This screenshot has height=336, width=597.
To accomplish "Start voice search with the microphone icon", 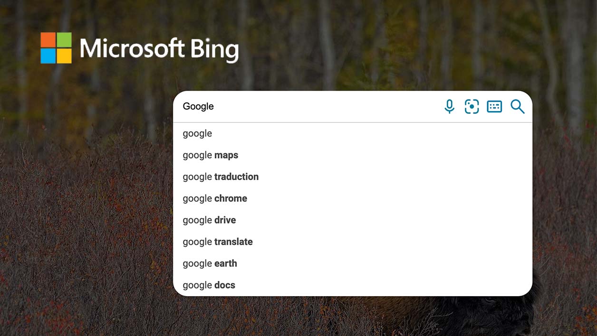I will tap(449, 107).
